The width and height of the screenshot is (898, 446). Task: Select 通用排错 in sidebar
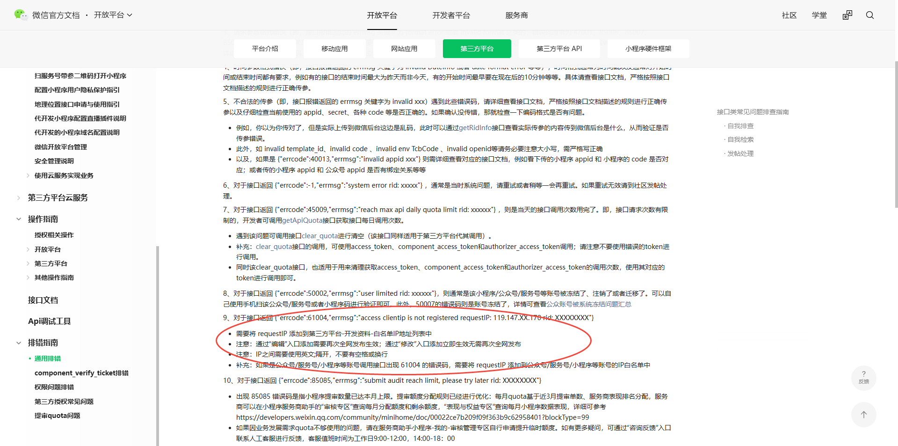click(x=48, y=358)
